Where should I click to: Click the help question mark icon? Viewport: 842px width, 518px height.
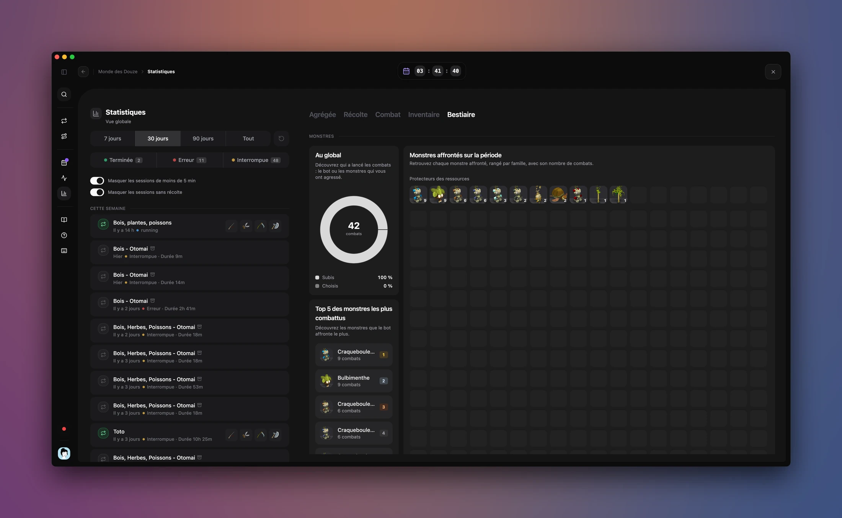[64, 235]
